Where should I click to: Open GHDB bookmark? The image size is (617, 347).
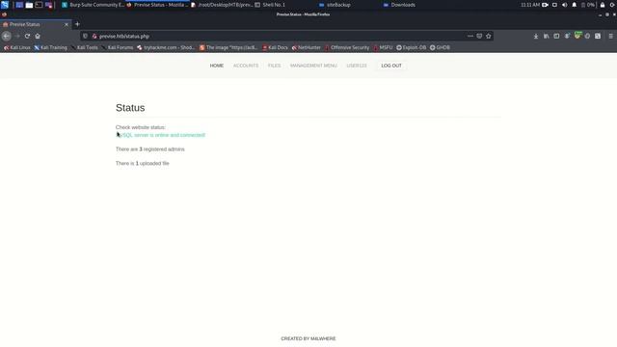(x=440, y=47)
